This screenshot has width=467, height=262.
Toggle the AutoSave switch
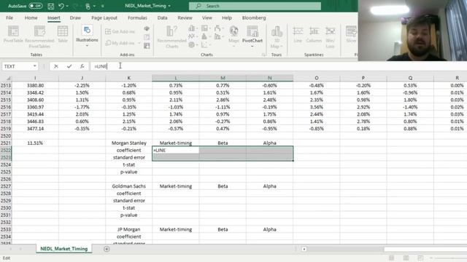[x=36, y=6]
